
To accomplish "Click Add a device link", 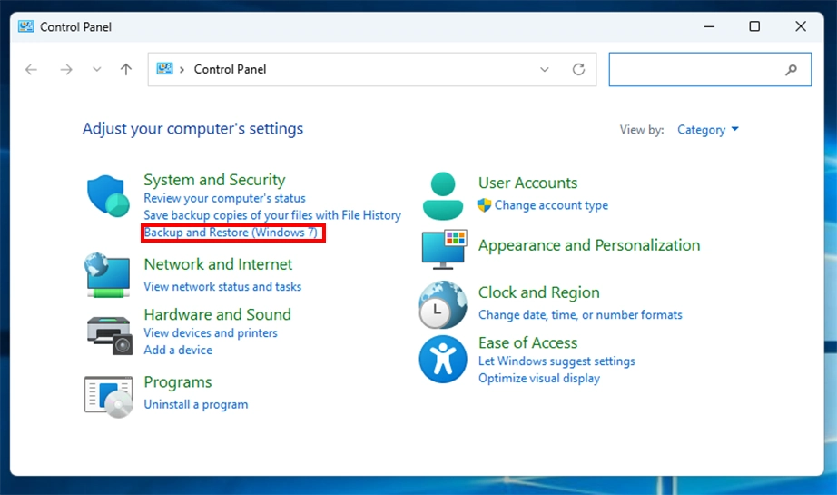I will click(178, 350).
